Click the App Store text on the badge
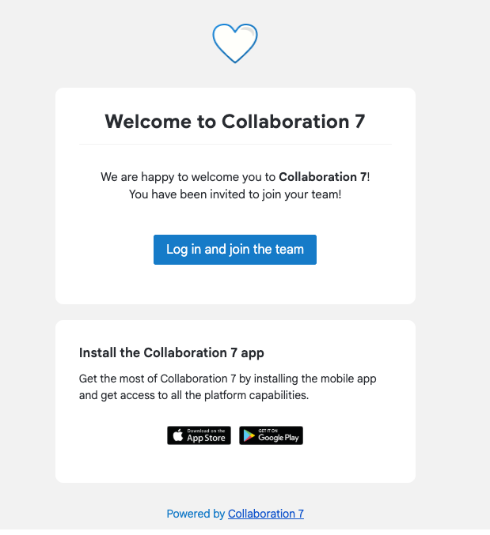Viewport: 490px width, 535px height. pyautogui.click(x=206, y=438)
